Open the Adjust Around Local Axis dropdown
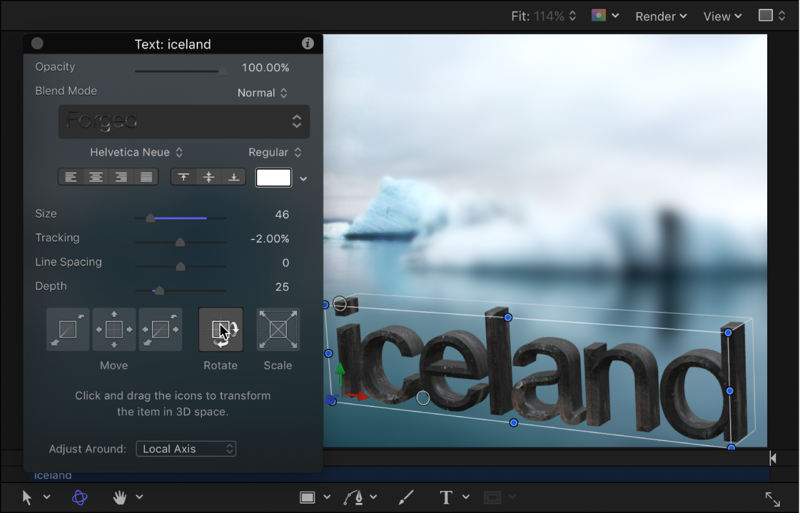The height and width of the screenshot is (513, 800). (185, 448)
